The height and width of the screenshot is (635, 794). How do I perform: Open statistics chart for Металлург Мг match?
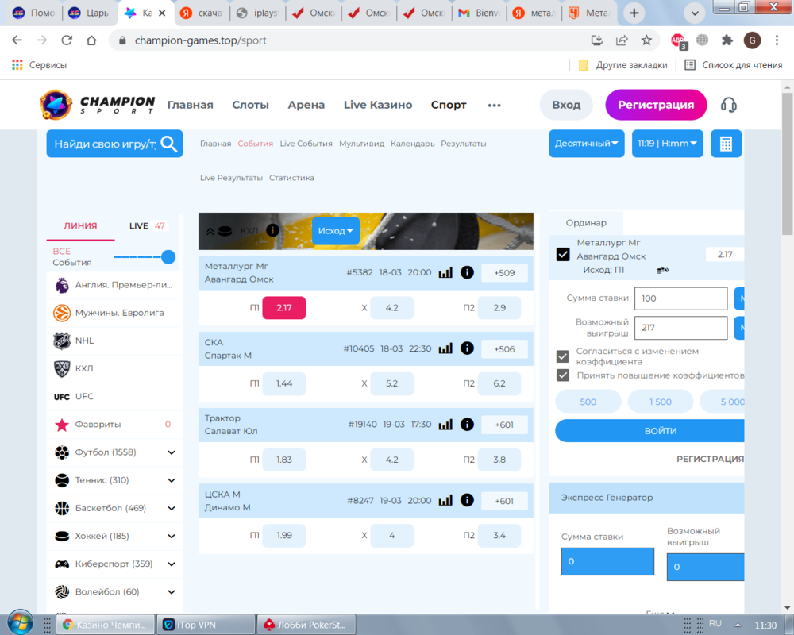pyautogui.click(x=445, y=272)
